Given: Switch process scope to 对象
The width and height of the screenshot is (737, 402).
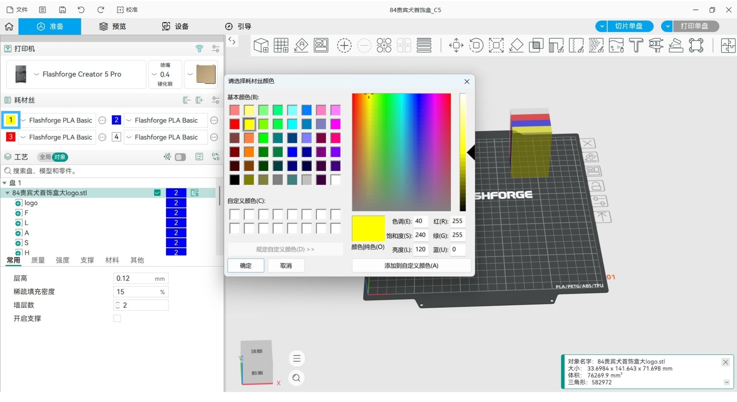Looking at the screenshot, I should 60,157.
